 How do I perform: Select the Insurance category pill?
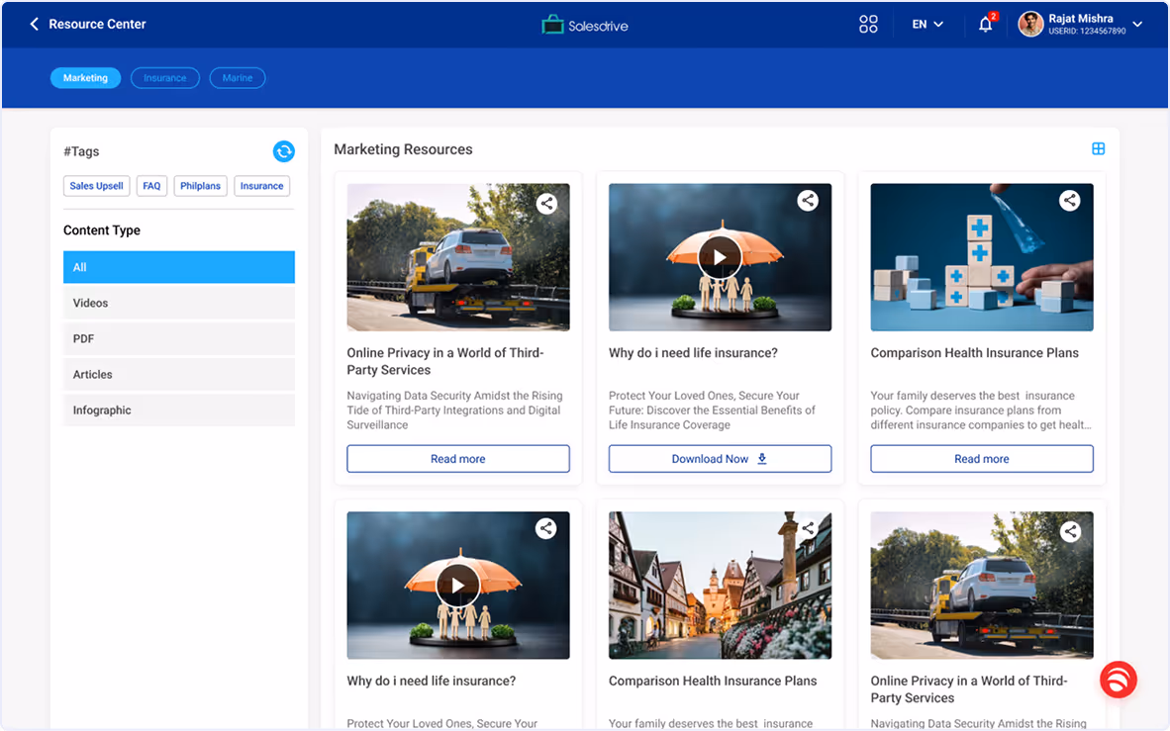pyautogui.click(x=165, y=77)
